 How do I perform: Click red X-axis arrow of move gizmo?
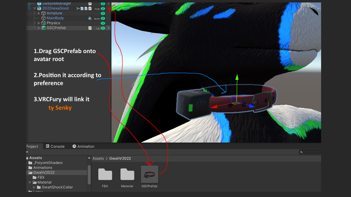coord(214,107)
